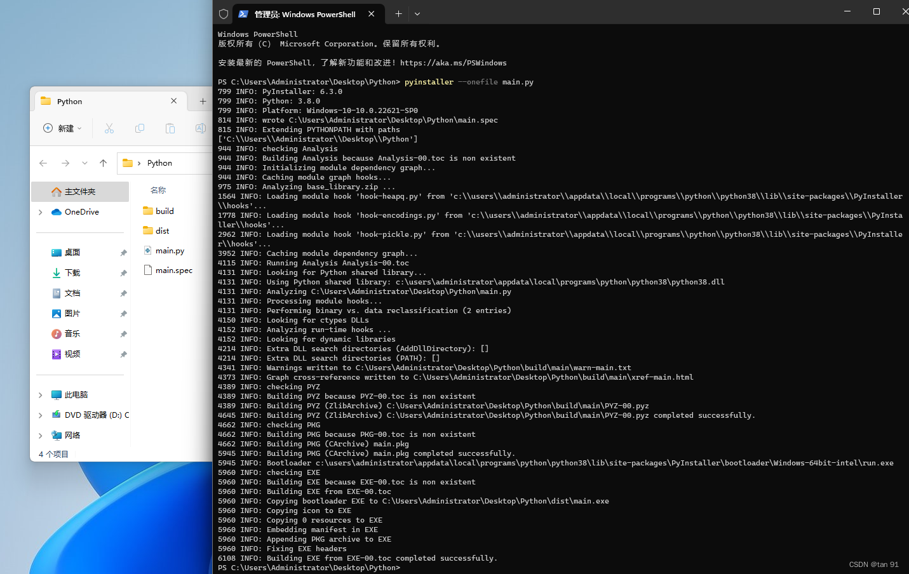Click the Paste clipboard icon in Explorer
This screenshot has height=574, width=909.
[x=170, y=128]
